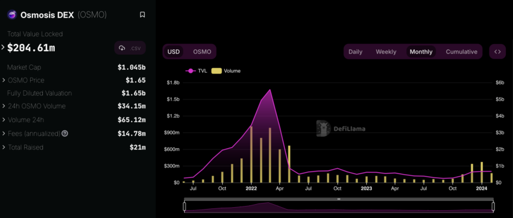Click the Fees annualized help icon

tap(65, 134)
